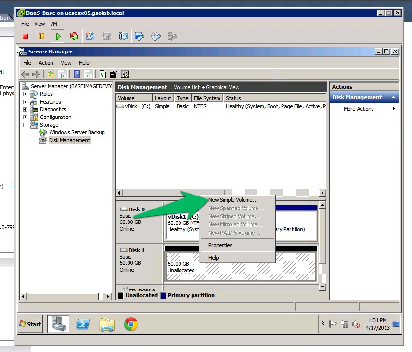Click tree pane scroll left arrow

pos(24,297)
